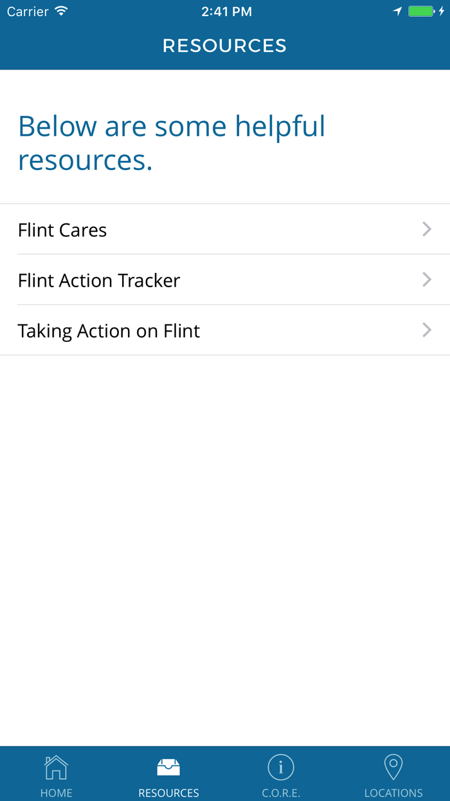Tap the inbox tray Resources icon
This screenshot has width=450, height=801.
point(168,767)
